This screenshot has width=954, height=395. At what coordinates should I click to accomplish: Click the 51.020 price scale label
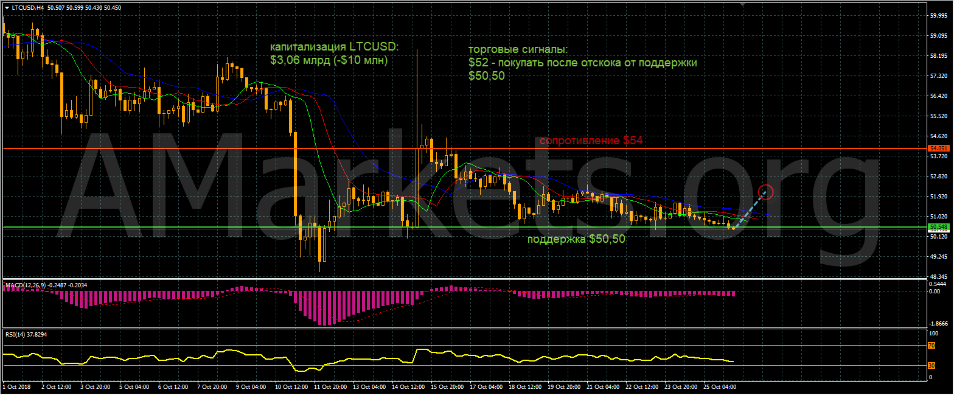tap(938, 216)
